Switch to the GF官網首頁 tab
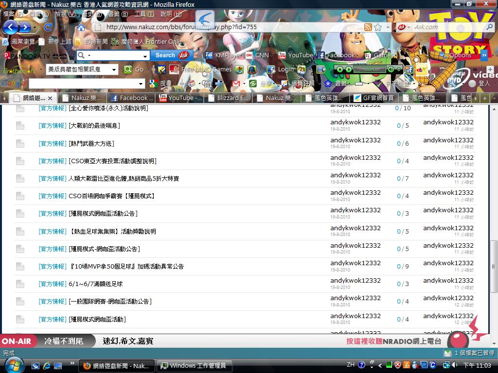 374,98
